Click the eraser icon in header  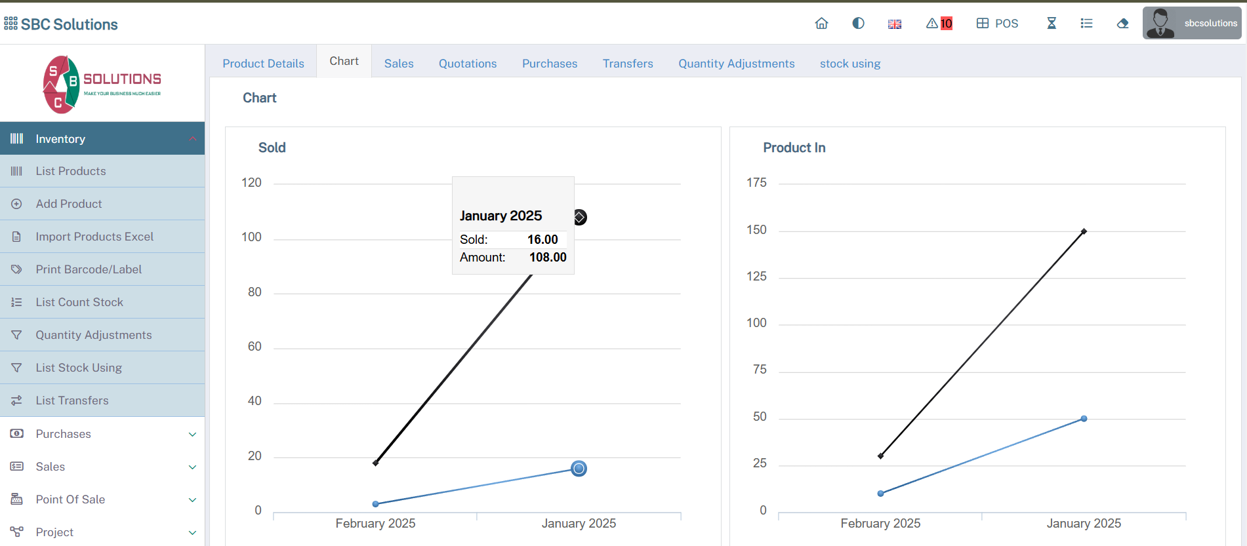point(1122,24)
